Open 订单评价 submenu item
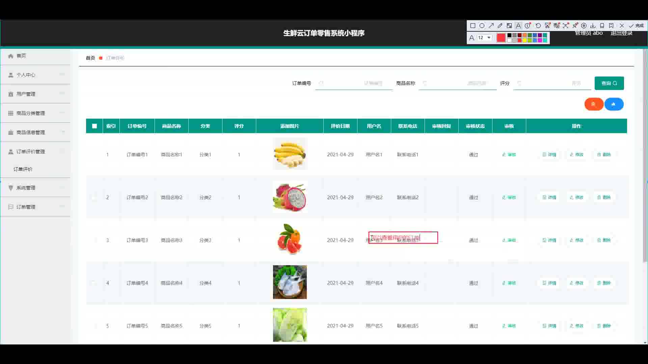The height and width of the screenshot is (364, 648). click(23, 169)
